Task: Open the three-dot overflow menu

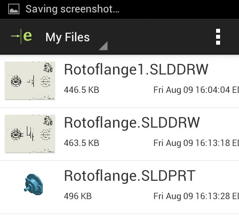Action: [x=218, y=37]
